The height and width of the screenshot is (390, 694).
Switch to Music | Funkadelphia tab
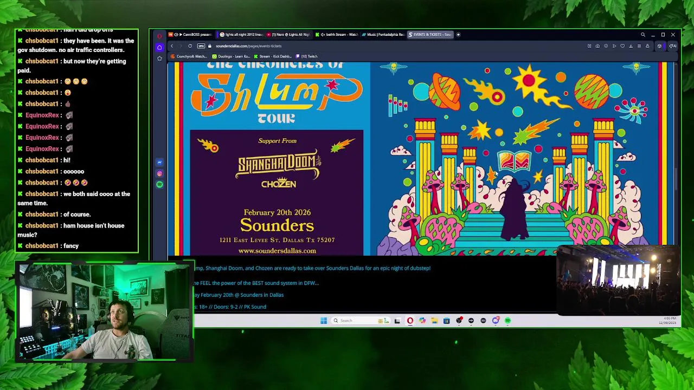pos(384,35)
